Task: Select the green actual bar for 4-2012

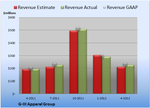Action: [x=130, y=79]
